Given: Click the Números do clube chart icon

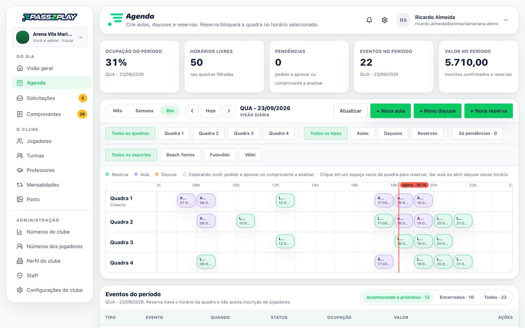Looking at the screenshot, I should pos(20,232).
